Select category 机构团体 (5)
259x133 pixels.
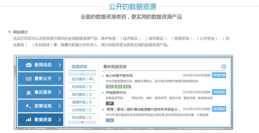[82, 87]
